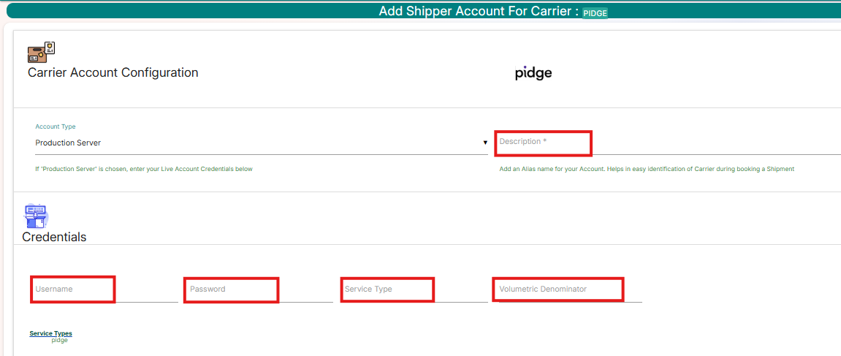Click the Alias name hint text
The height and width of the screenshot is (356, 841).
tap(647, 169)
